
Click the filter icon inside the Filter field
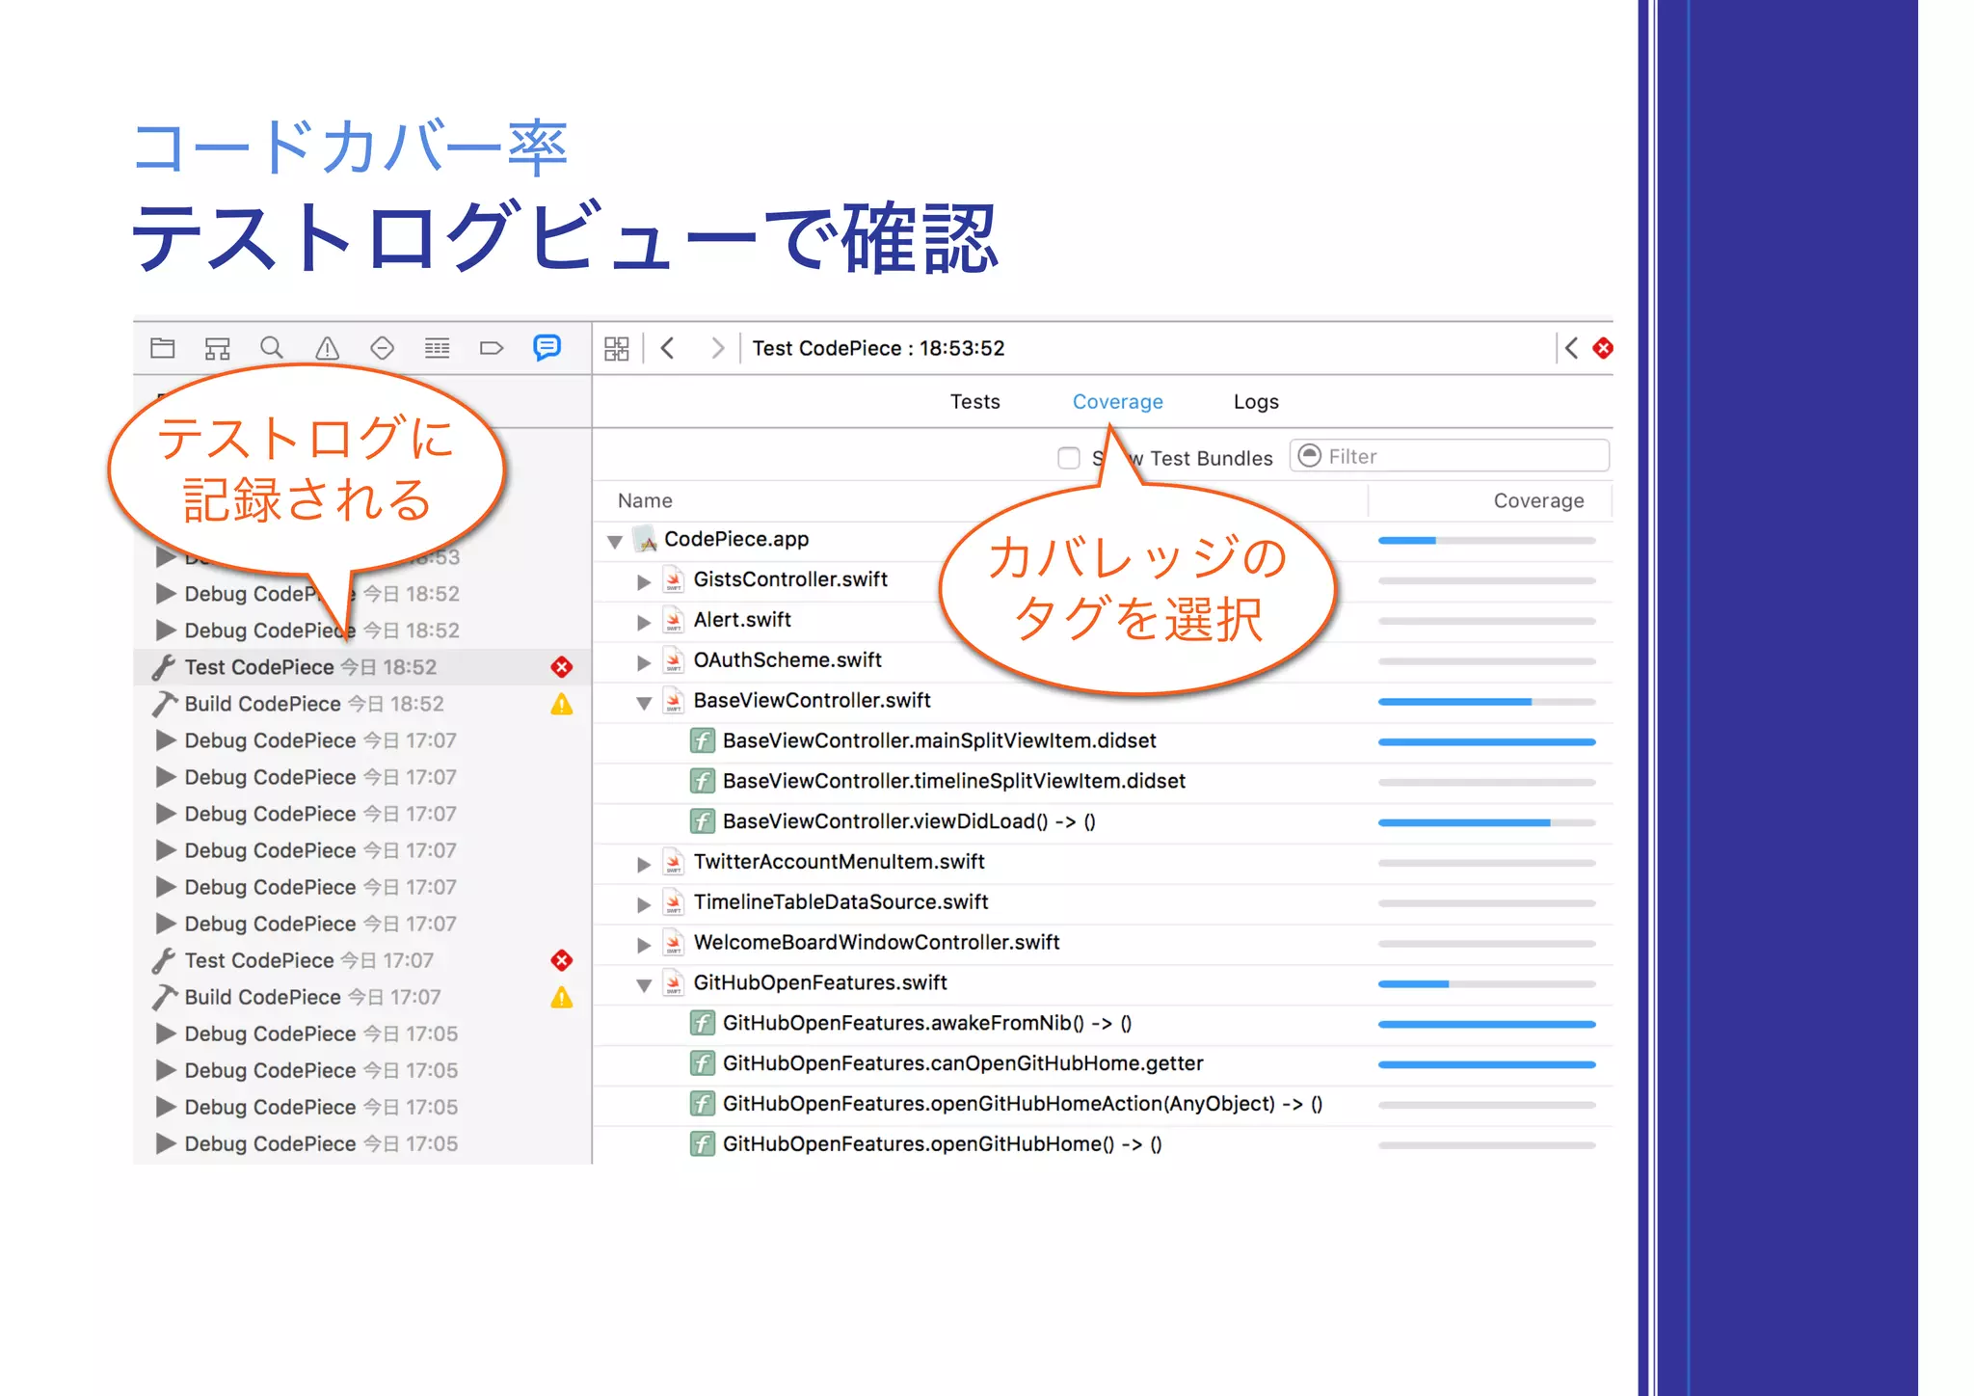pyautogui.click(x=1309, y=456)
